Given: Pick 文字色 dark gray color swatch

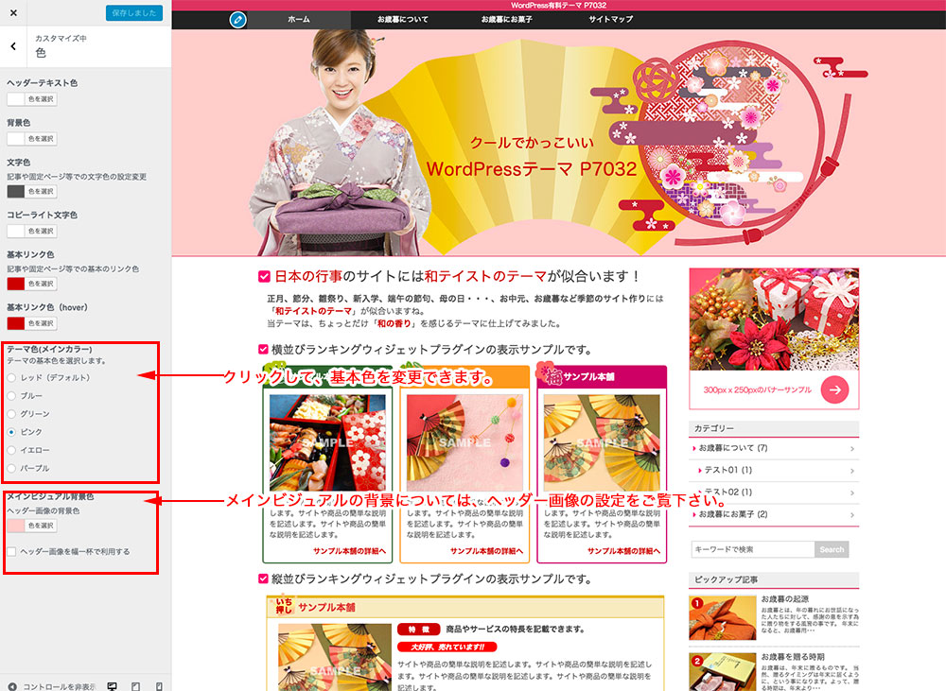Looking at the screenshot, I should pos(16,191).
